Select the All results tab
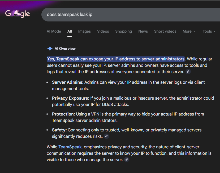Image resolution: width=220 pixels, height=173 pixels. (70, 31)
